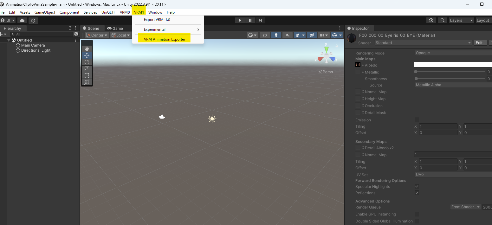Collapse the Untitled scene tree arrow
This screenshot has height=225, width=492.
click(x=9, y=40)
